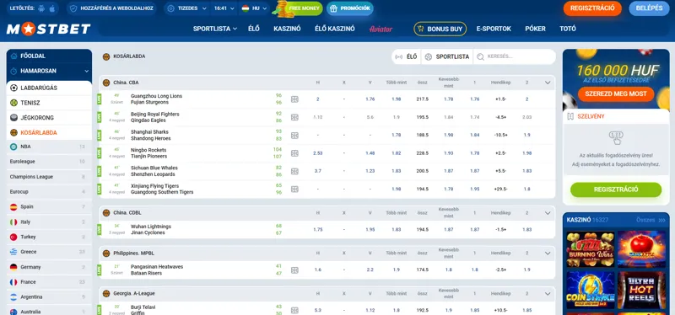The height and width of the screenshot is (315, 675).
Task: Select Euroleague in the sidebar
Action: (49, 162)
